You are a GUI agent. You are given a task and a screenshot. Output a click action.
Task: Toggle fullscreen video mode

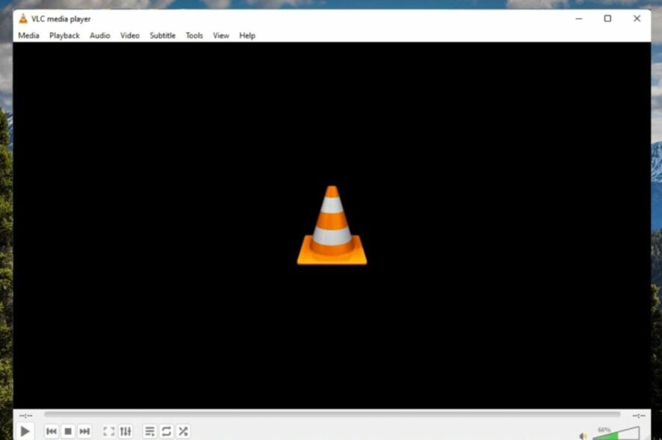coord(109,431)
